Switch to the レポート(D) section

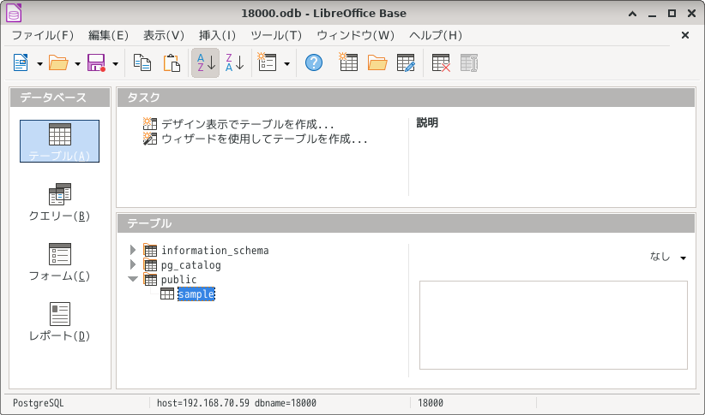click(x=59, y=322)
